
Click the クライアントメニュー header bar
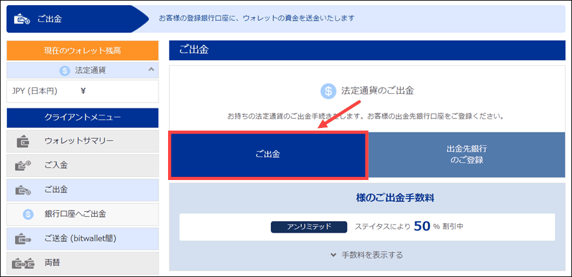point(82,117)
